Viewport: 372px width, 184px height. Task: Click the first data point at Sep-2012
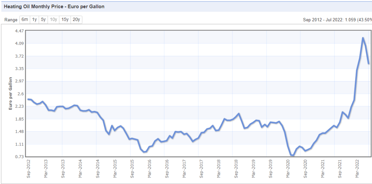point(28,99)
